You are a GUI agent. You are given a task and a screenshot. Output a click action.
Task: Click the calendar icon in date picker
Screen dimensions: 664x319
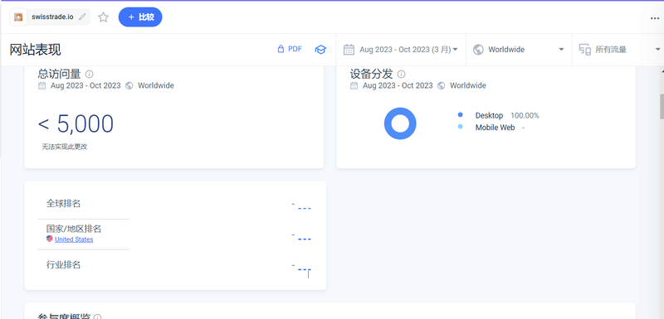coord(349,50)
